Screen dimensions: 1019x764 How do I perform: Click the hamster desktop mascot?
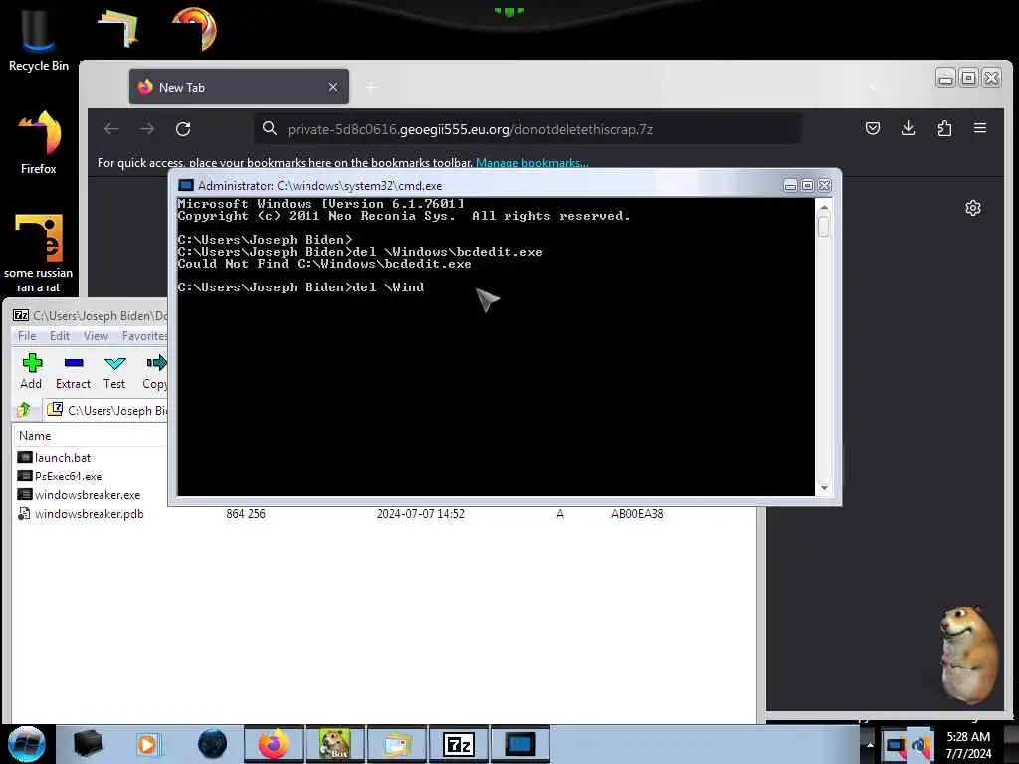coord(969,655)
